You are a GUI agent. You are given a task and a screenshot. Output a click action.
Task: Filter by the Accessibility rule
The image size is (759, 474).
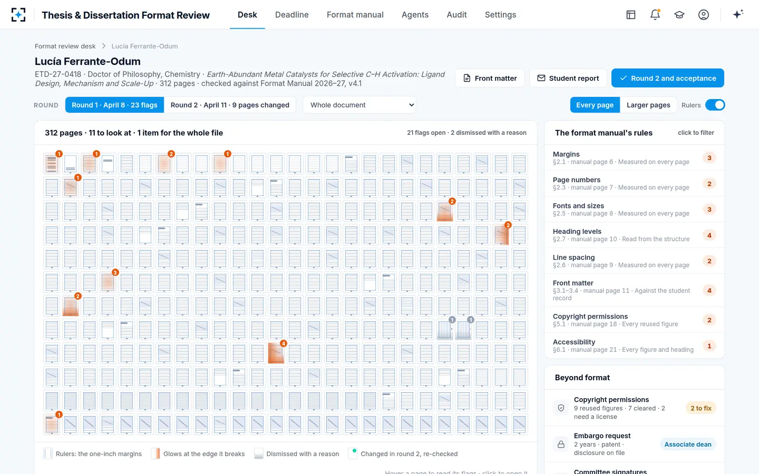(635, 345)
